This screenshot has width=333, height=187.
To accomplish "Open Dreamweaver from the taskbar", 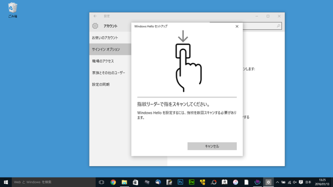I will pos(191,182).
